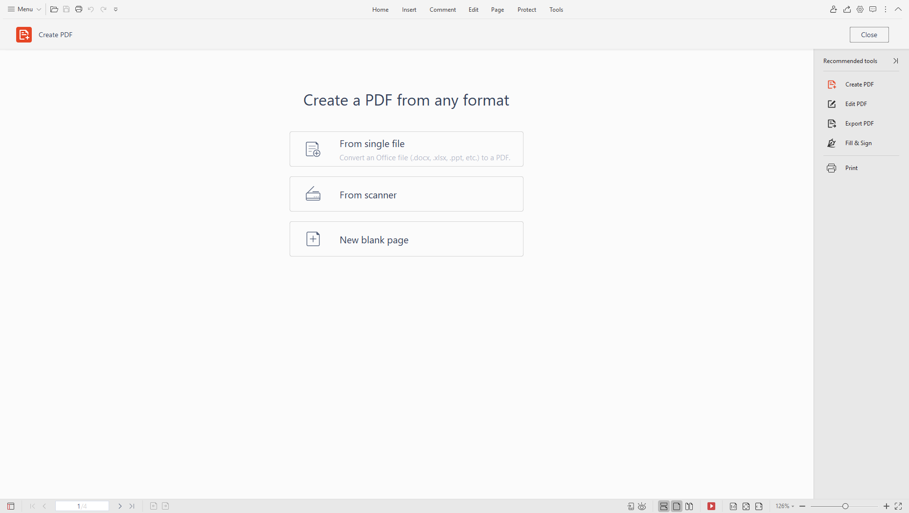Switch to two-page view mode
909x513 pixels.
(689, 506)
